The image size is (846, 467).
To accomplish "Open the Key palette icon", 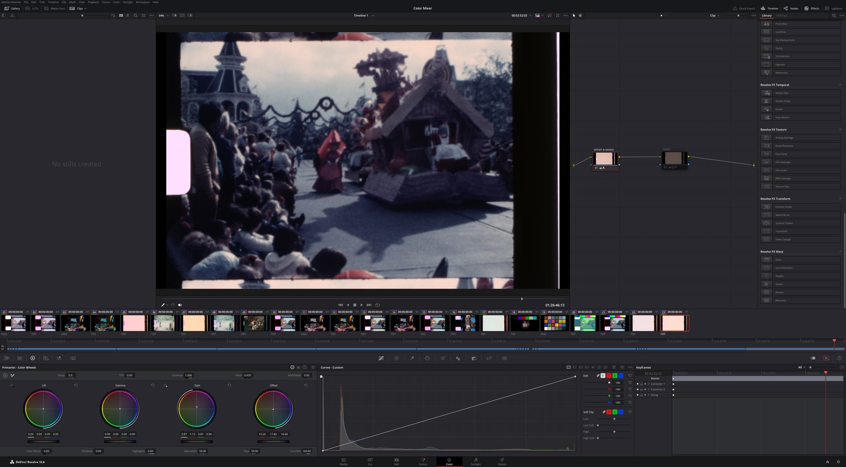I will (x=474, y=358).
